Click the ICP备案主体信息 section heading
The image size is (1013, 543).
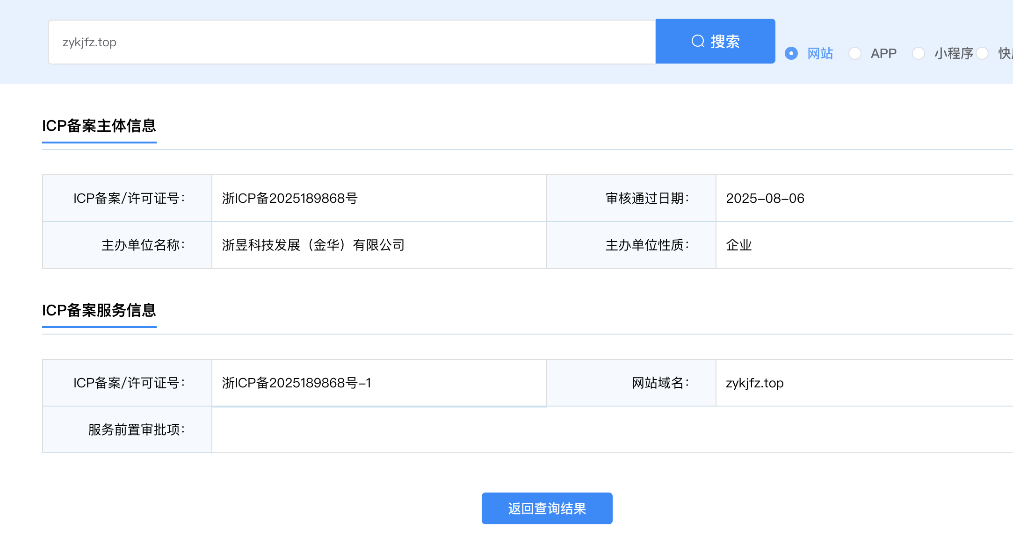tap(99, 126)
